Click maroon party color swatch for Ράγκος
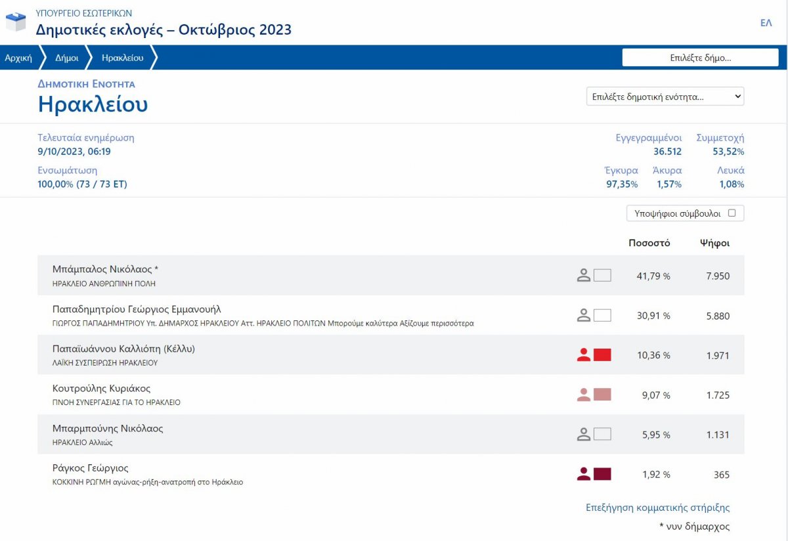 point(602,474)
